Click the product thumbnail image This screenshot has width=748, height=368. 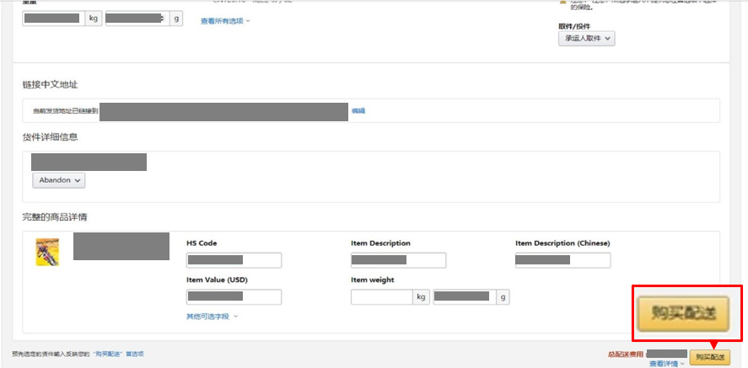coord(47,252)
